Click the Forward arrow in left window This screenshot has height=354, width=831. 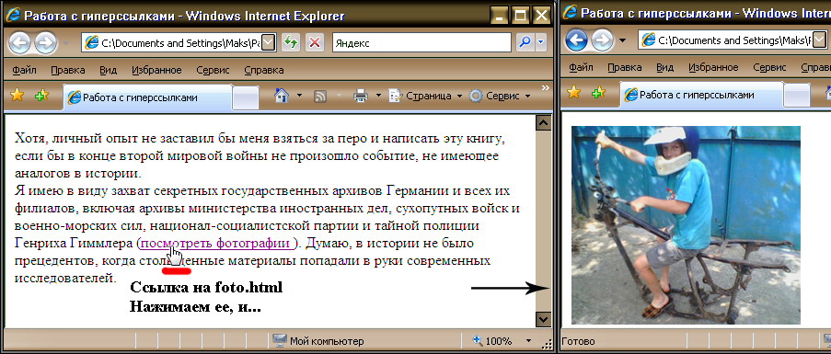46,43
